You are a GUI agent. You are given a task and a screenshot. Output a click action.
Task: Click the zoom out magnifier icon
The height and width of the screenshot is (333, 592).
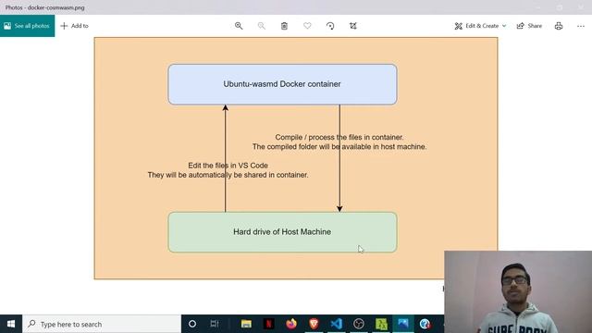pyautogui.click(x=261, y=26)
